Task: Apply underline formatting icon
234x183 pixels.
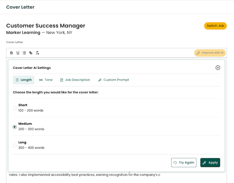Action: click(x=18, y=53)
